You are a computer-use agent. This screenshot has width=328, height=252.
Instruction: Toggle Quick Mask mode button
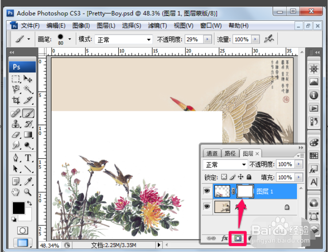point(22,230)
